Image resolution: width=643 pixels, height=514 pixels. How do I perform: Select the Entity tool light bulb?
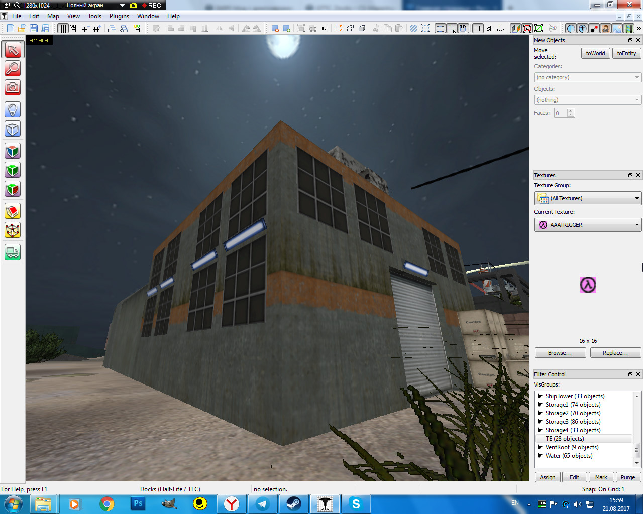(x=13, y=109)
